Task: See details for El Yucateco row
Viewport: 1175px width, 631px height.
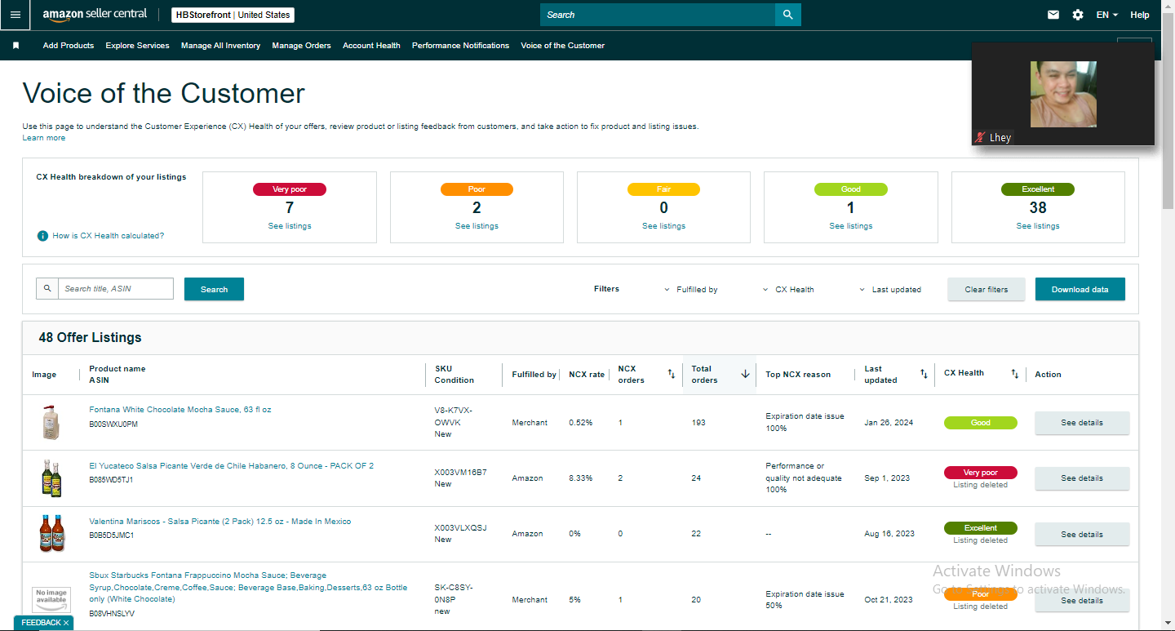Action: pos(1082,478)
